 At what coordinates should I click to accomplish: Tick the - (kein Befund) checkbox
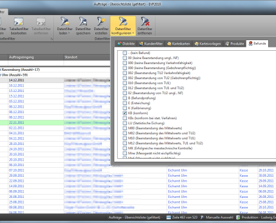pyautogui.click(x=125, y=53)
